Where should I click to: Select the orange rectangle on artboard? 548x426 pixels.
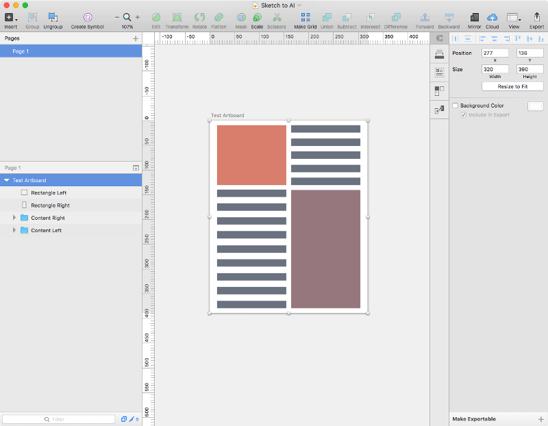pyautogui.click(x=251, y=155)
